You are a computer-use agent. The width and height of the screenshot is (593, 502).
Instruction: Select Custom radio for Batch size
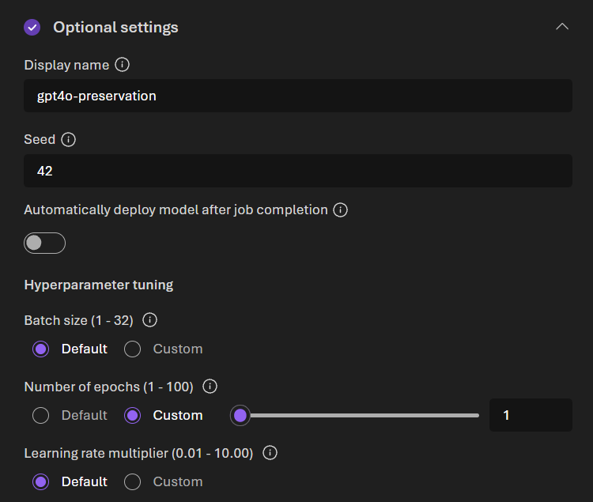(132, 349)
